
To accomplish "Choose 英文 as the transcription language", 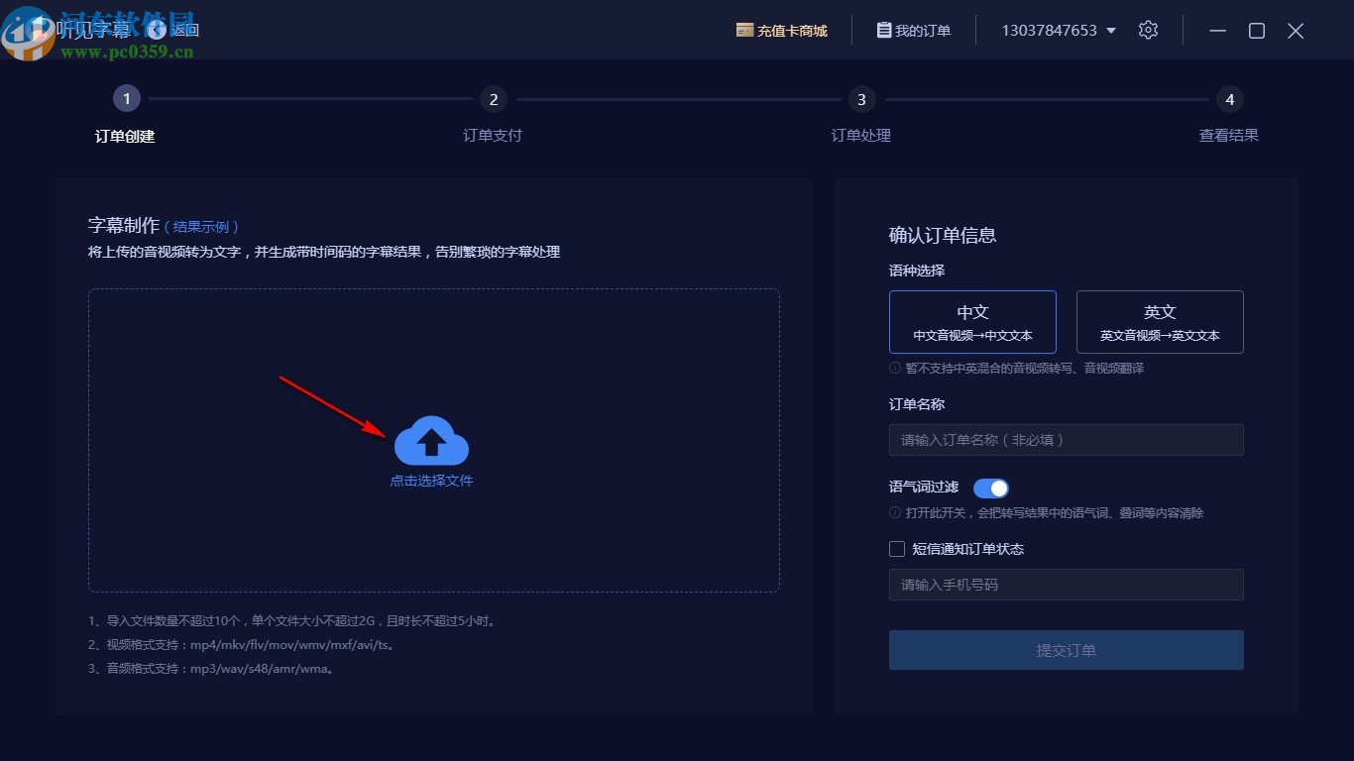I will pos(1160,322).
